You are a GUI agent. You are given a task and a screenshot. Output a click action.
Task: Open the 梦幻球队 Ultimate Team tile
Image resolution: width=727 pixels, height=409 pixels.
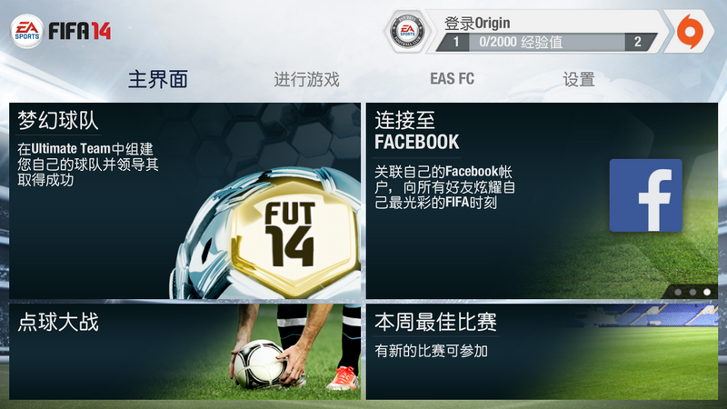(x=185, y=201)
